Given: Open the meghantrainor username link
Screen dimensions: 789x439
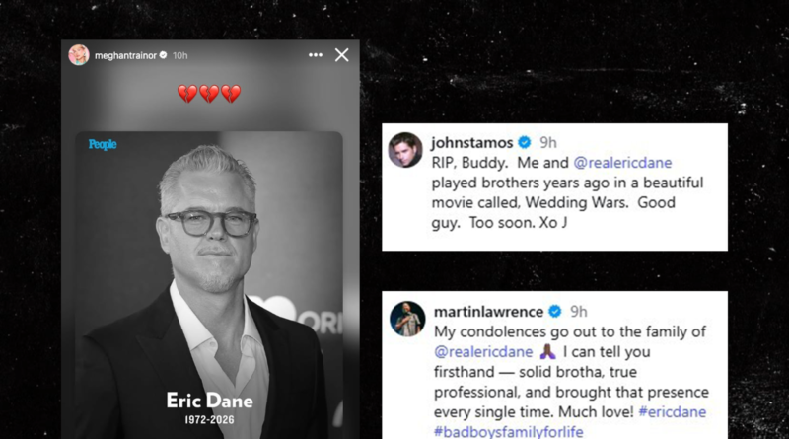Looking at the screenshot, I should pos(125,55).
